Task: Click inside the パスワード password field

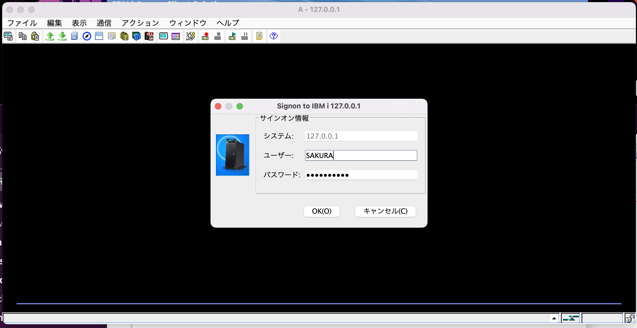Action: (x=360, y=175)
